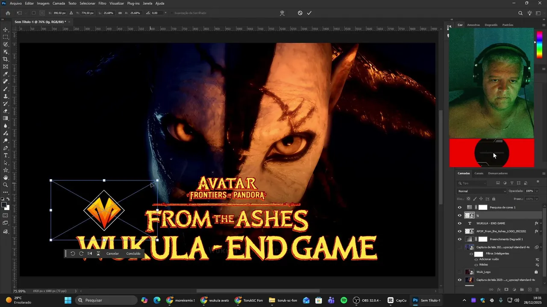Lock all with the padlock icon
Image resolution: width=547 pixels, height=307 pixels.
click(494, 199)
